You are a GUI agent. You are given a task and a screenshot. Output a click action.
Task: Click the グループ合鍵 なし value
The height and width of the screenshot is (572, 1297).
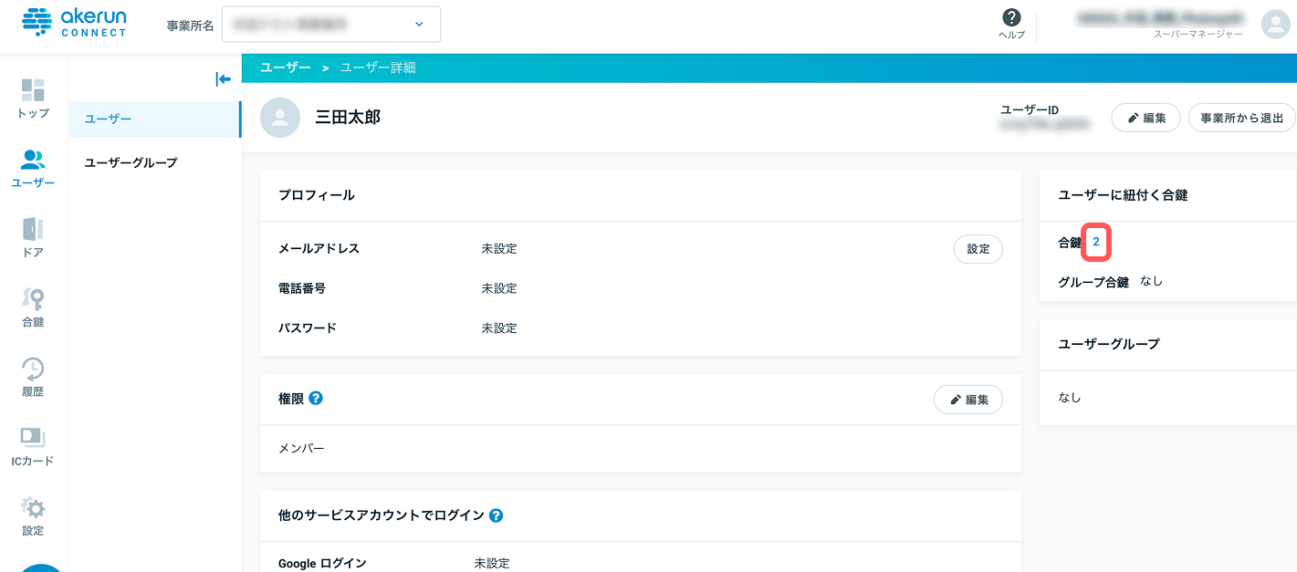pos(1152,282)
